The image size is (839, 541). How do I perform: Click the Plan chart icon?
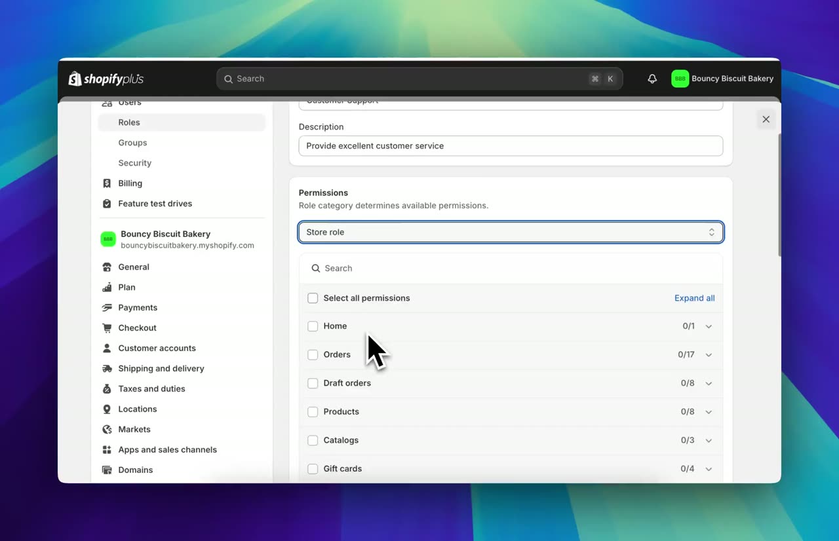pyautogui.click(x=107, y=288)
